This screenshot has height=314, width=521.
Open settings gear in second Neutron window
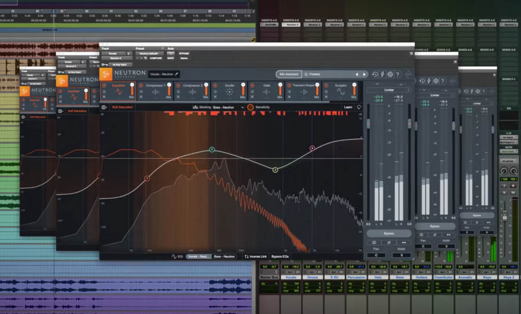436,81
